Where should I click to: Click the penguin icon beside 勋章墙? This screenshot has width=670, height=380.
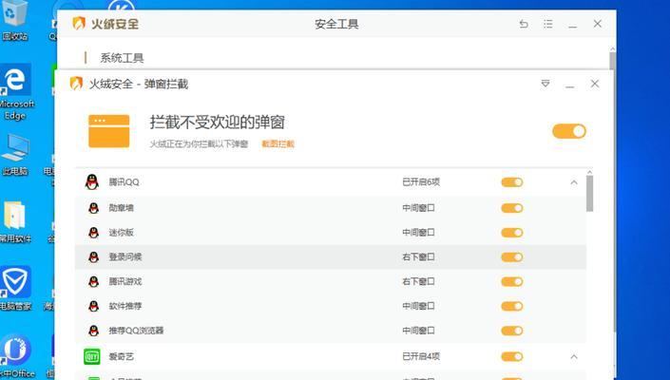click(x=93, y=208)
